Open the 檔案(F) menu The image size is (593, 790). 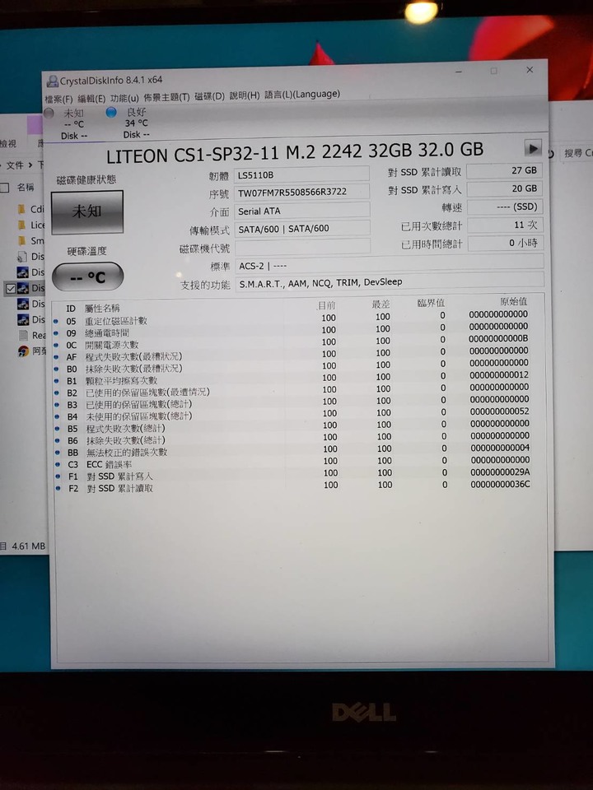click(x=59, y=100)
